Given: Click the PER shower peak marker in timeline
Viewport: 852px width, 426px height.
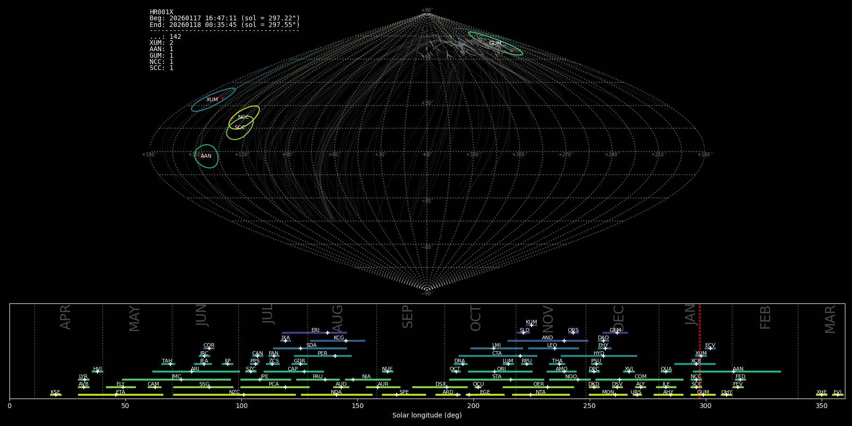Looking at the screenshot, I should pyautogui.click(x=335, y=356).
